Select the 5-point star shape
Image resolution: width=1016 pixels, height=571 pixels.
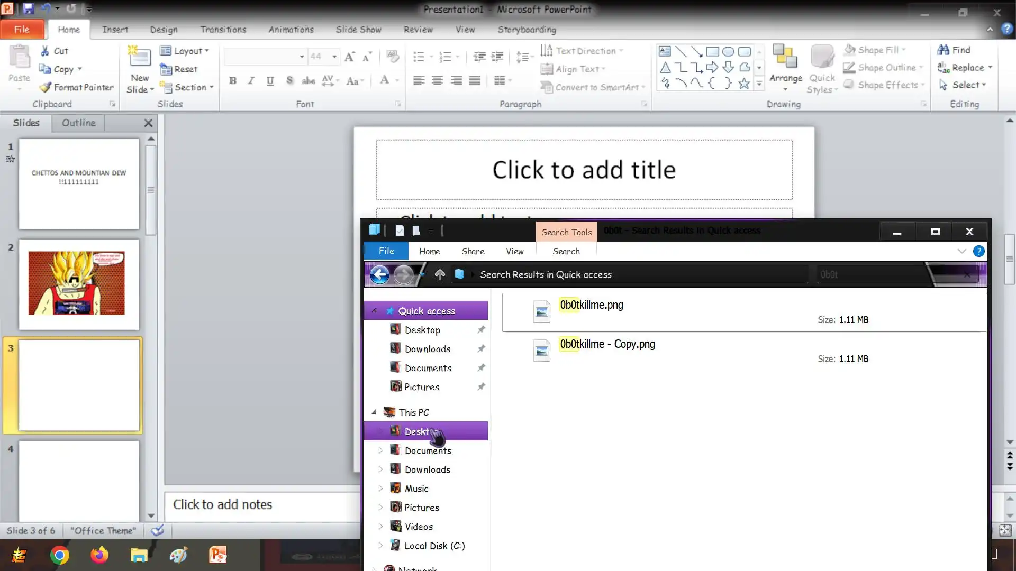pos(744,84)
